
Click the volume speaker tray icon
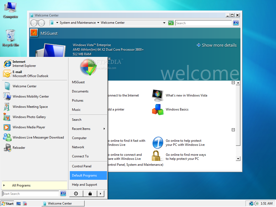[x=256, y=204]
